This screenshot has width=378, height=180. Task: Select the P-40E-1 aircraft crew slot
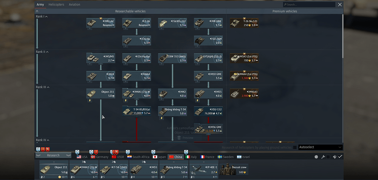coord(204,170)
